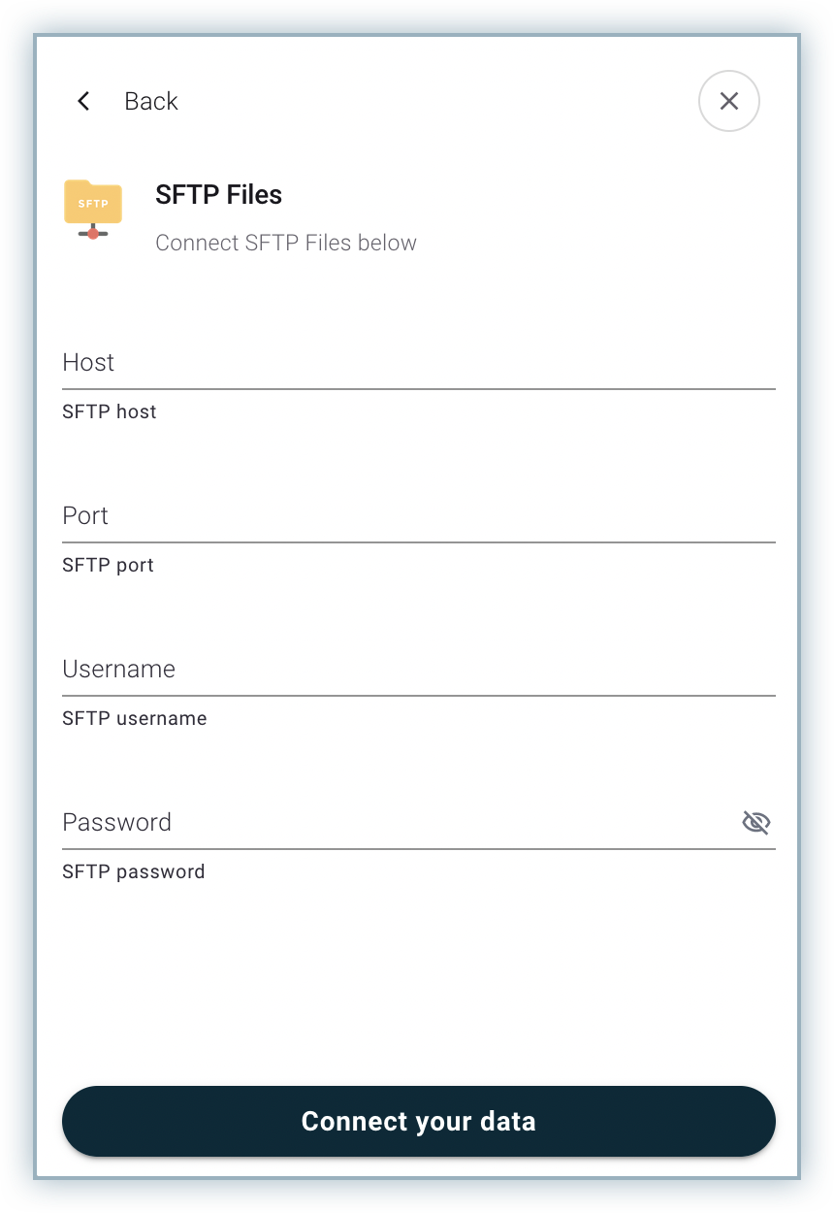This screenshot has width=834, height=1213.
Task: Click the SFTP username helper text
Action: (135, 718)
